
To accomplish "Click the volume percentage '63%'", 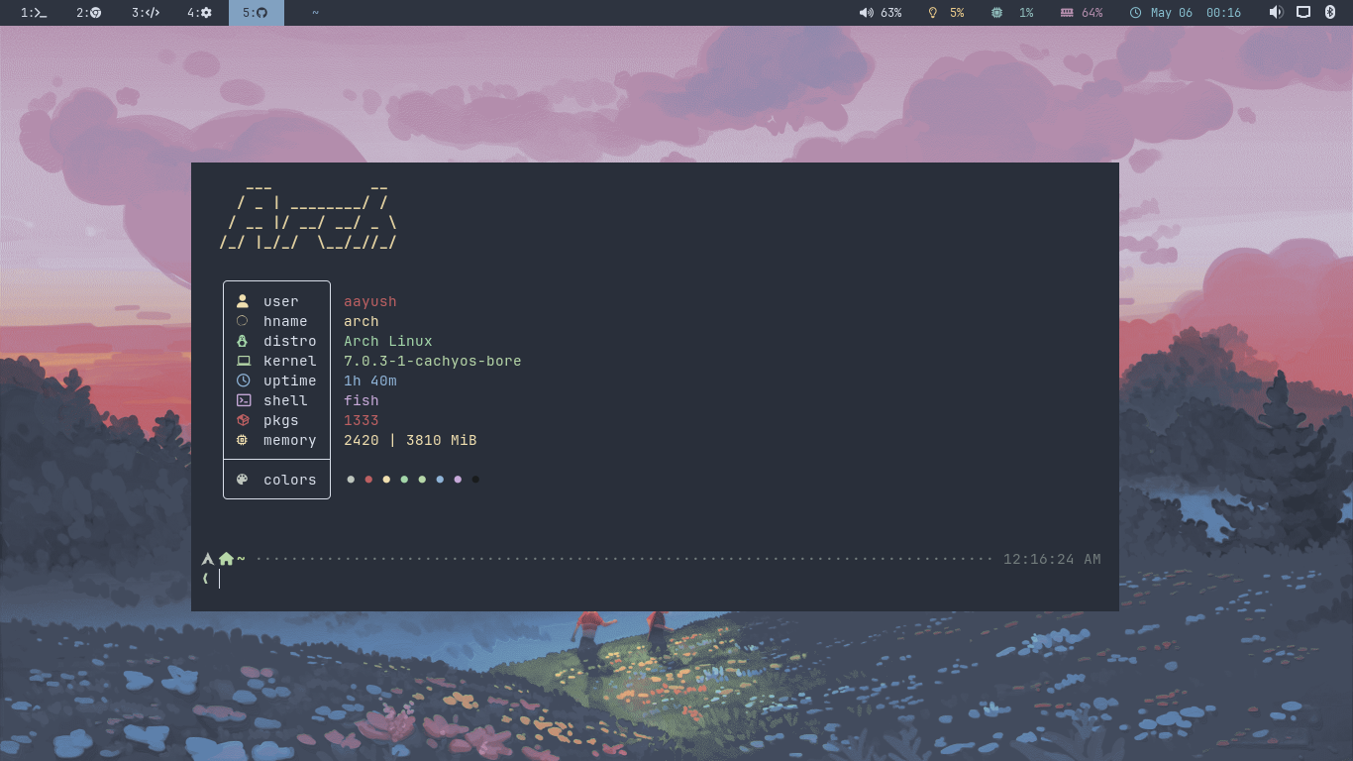I will (x=891, y=13).
